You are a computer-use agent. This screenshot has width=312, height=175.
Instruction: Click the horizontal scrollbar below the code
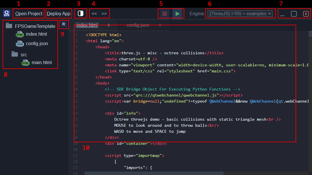click(154, 173)
